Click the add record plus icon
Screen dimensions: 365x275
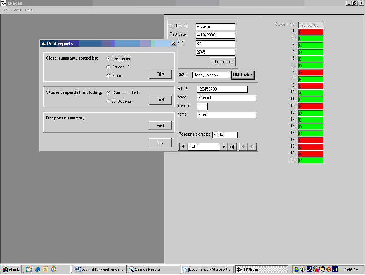point(243,147)
